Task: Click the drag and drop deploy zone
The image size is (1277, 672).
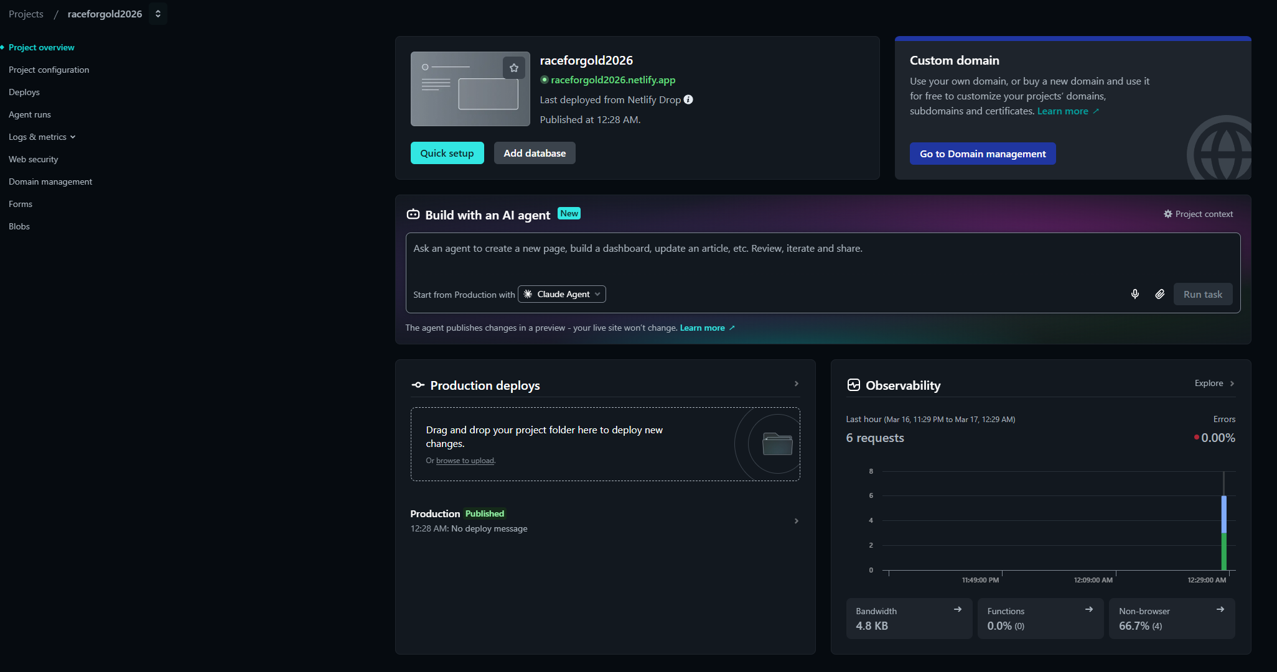Action: coord(605,444)
